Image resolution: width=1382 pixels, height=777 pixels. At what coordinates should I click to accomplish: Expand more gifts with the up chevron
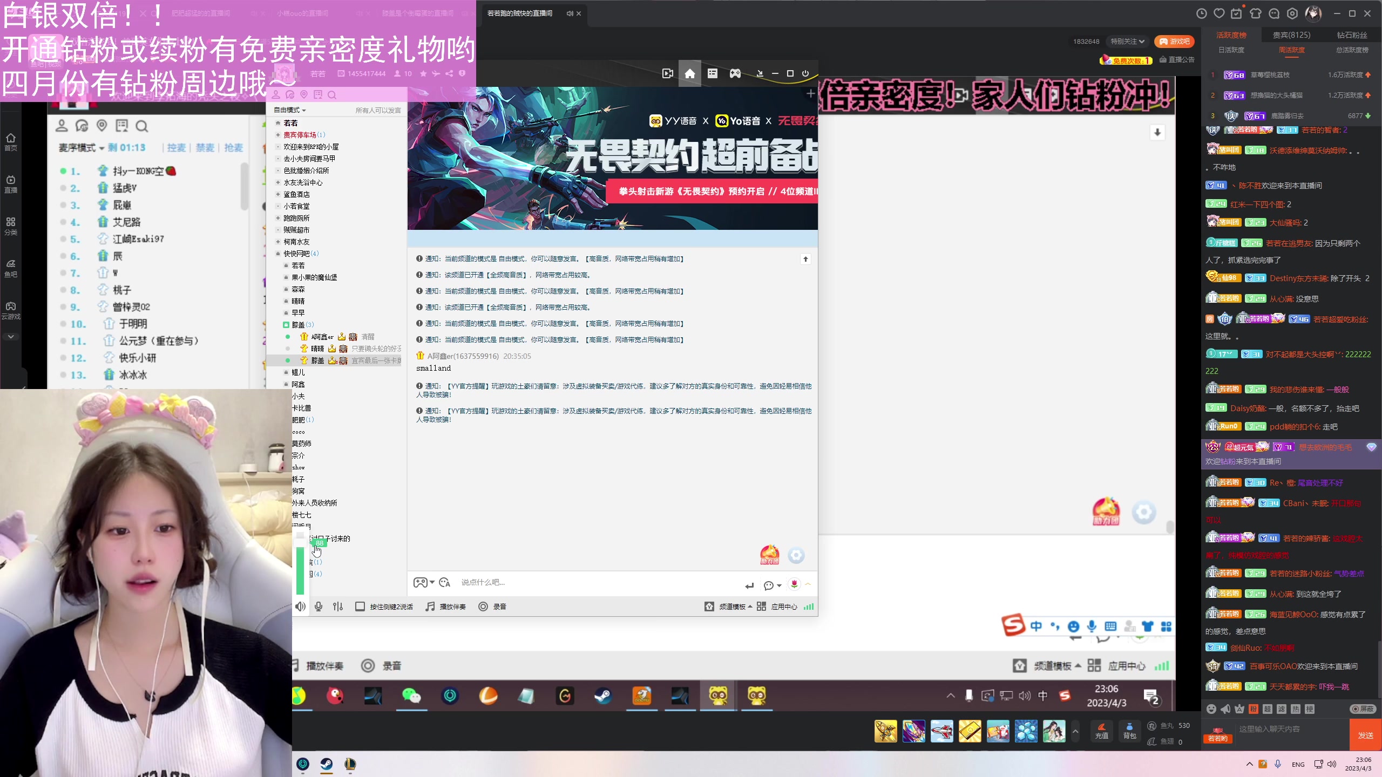[1075, 732]
